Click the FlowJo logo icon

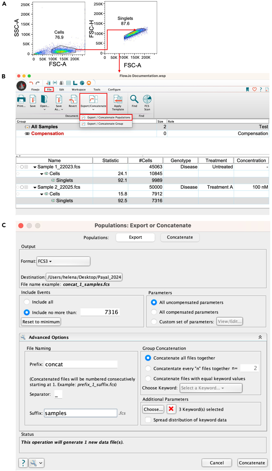(22, 85)
